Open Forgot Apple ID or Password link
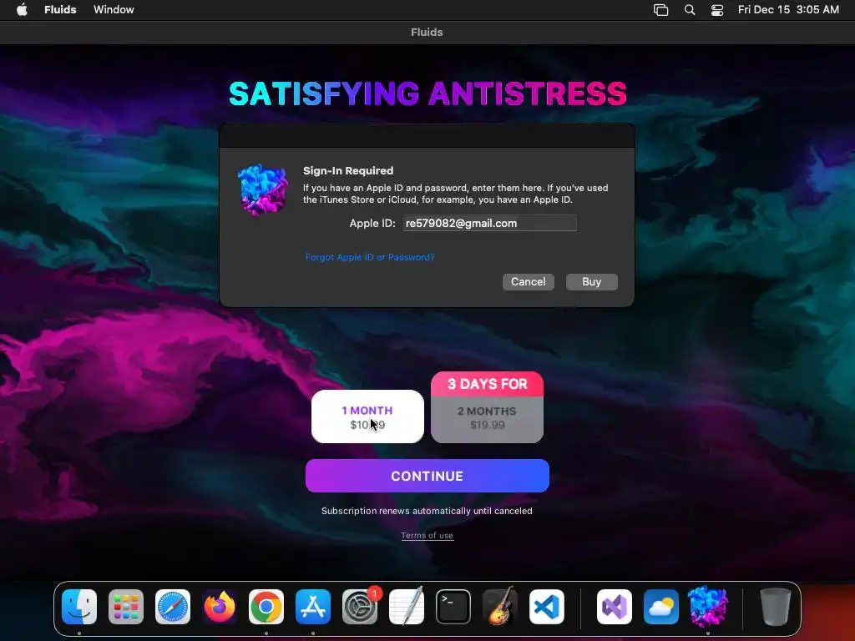Screen dimensions: 855x641 tap(370, 257)
